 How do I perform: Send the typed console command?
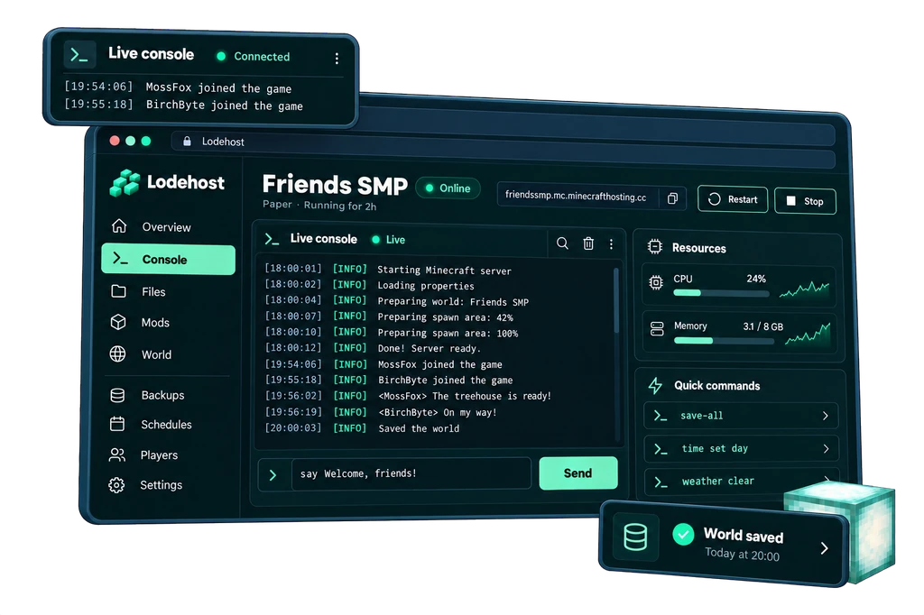point(578,473)
